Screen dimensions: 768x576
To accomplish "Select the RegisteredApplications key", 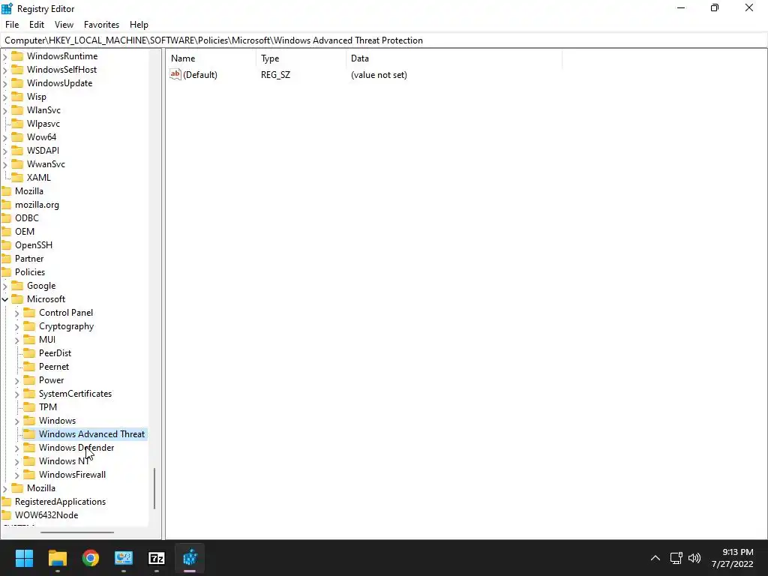I will [x=60, y=502].
